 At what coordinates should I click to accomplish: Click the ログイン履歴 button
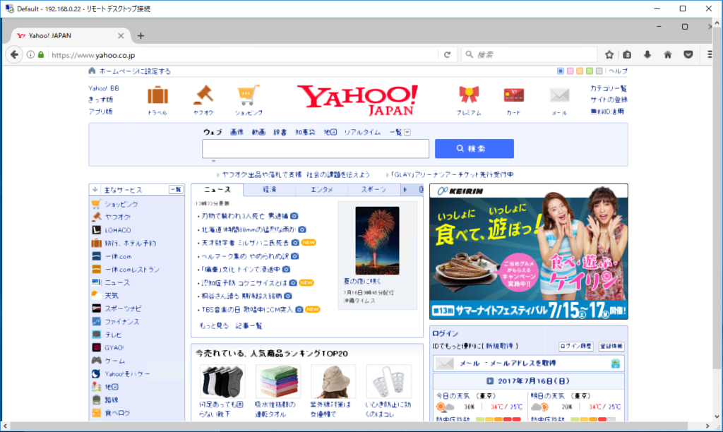point(576,347)
